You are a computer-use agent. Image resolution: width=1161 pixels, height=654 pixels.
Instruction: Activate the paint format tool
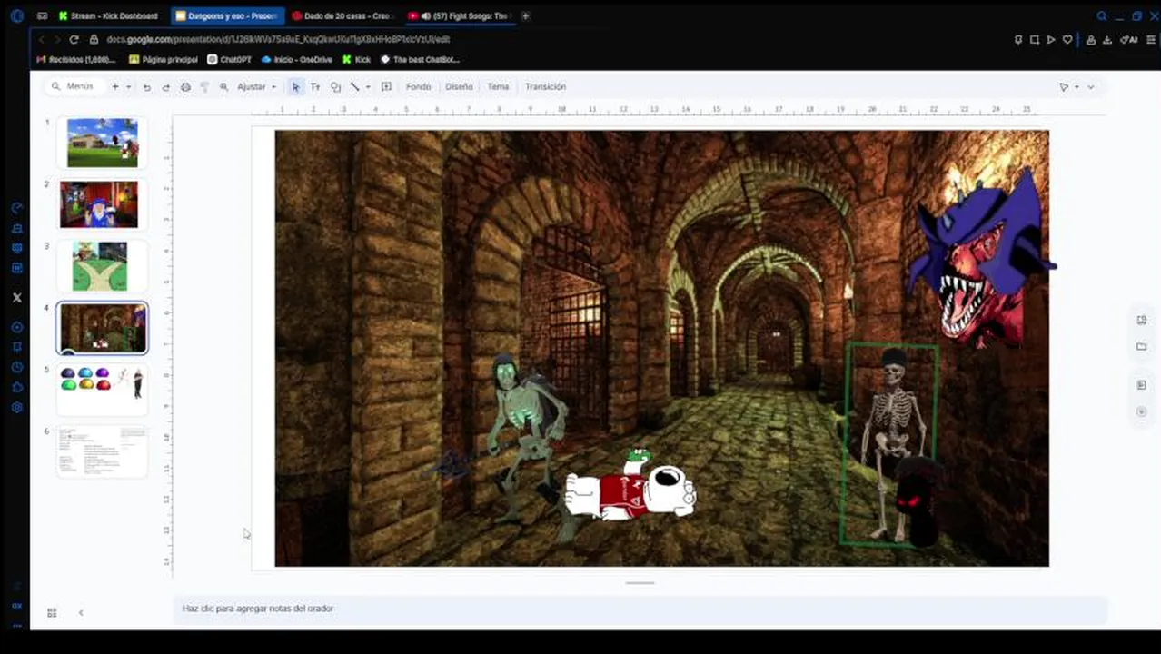[204, 87]
